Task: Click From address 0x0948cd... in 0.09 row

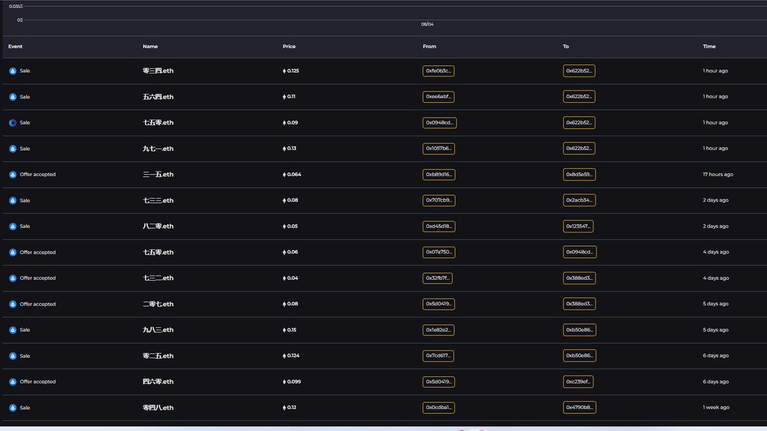Action: click(440, 123)
